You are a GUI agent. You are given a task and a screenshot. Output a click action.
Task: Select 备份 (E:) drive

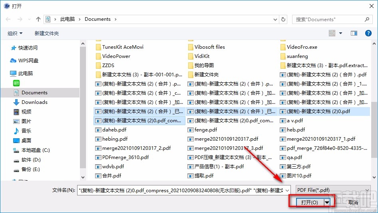(26, 169)
